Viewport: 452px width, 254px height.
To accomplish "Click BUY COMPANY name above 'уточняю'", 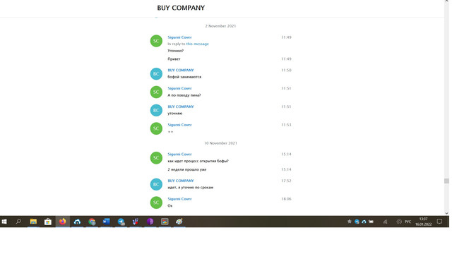I will [181, 107].
